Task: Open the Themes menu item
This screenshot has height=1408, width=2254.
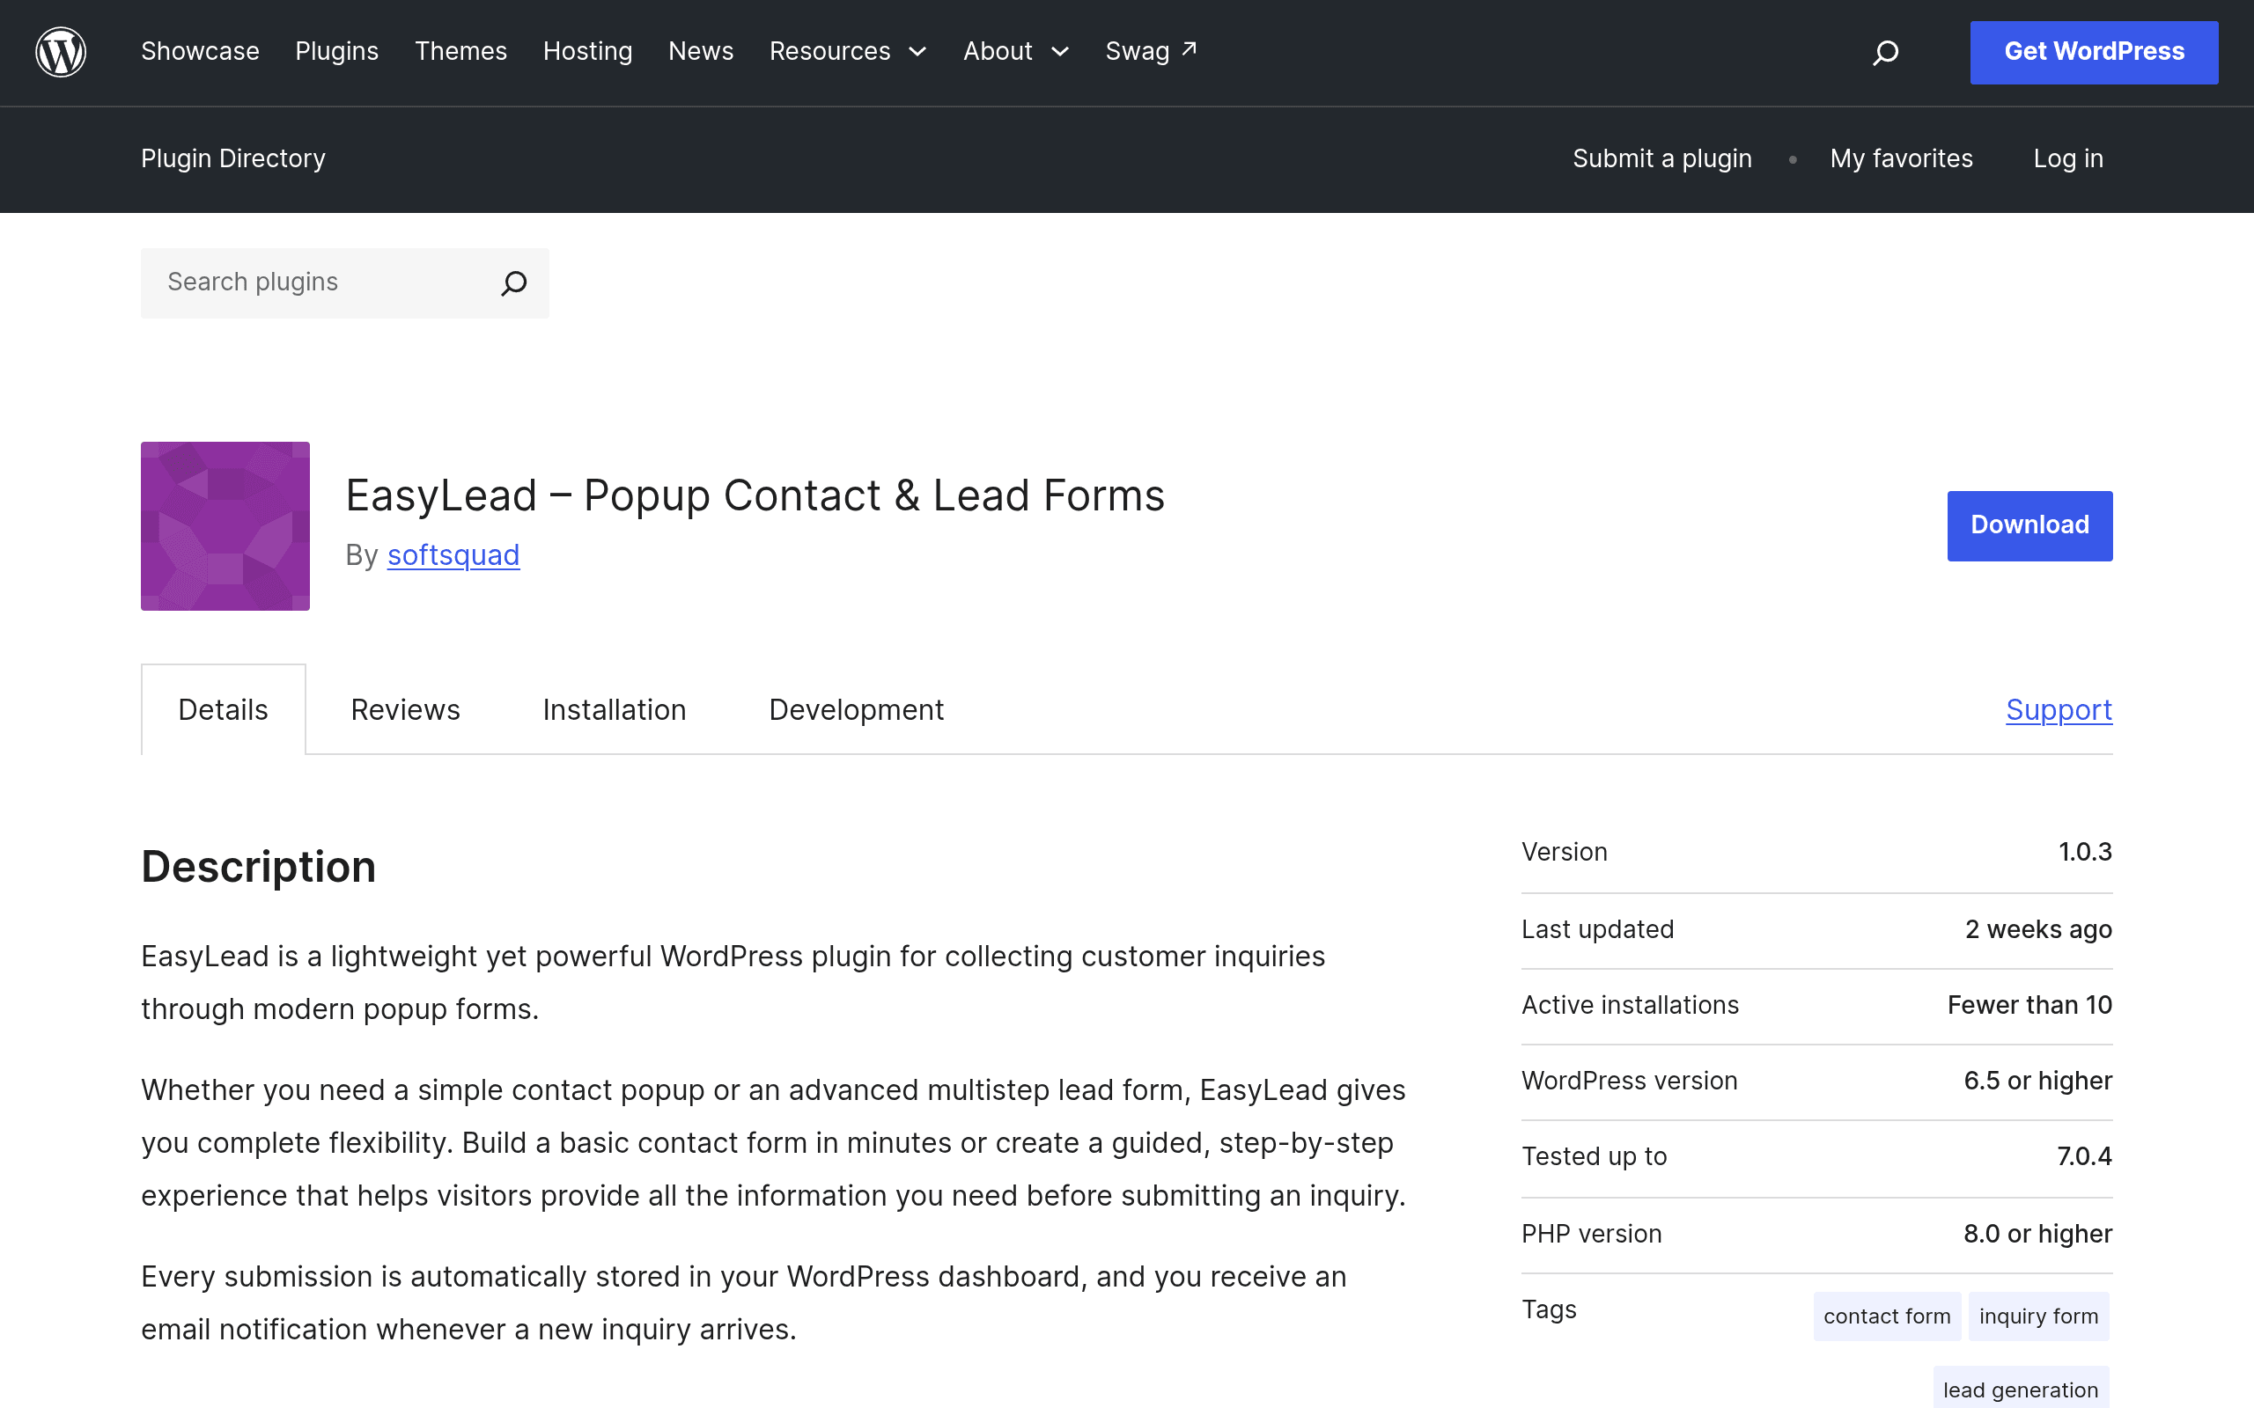Action: coord(461,51)
